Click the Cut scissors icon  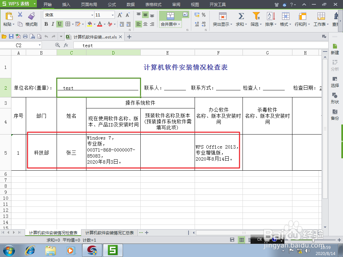[x=20, y=15]
